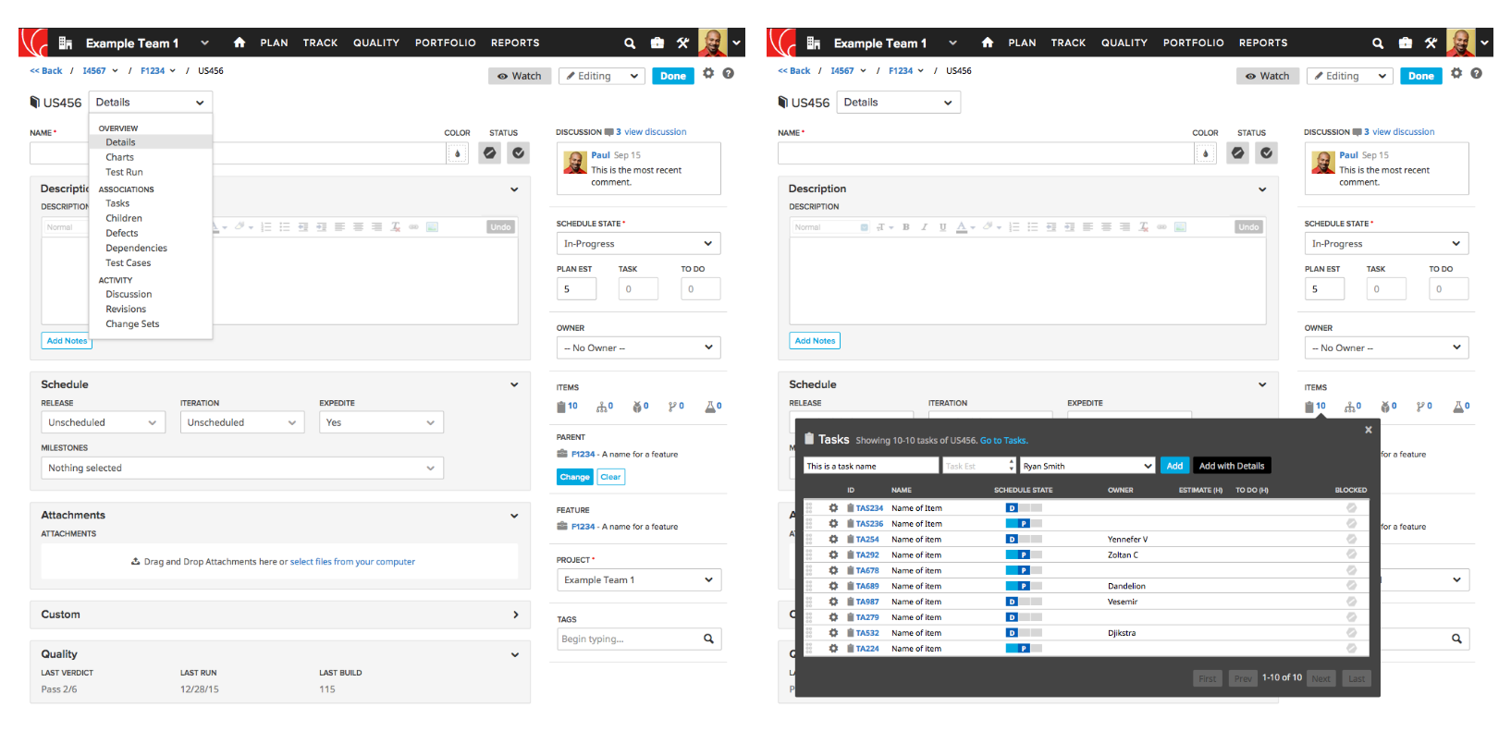Select Charts from the Details menu
The height and width of the screenshot is (755, 1511).
[x=120, y=157]
